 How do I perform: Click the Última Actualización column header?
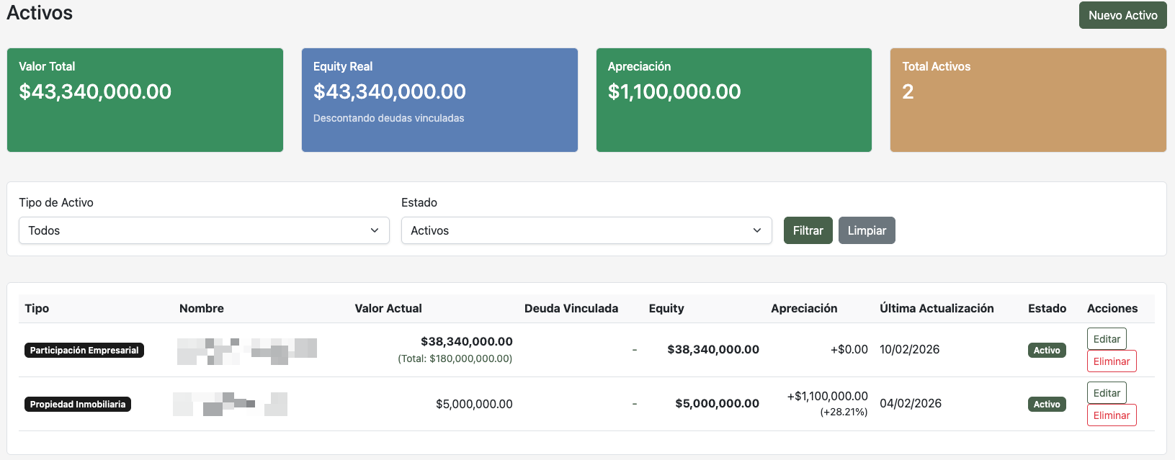(x=937, y=308)
